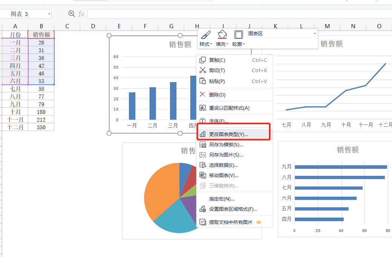
Task: Select column B header
Action: tap(41, 26)
